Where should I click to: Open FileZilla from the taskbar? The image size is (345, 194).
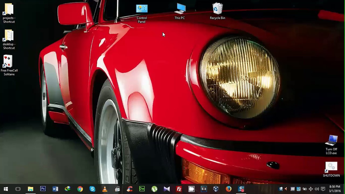point(179,189)
